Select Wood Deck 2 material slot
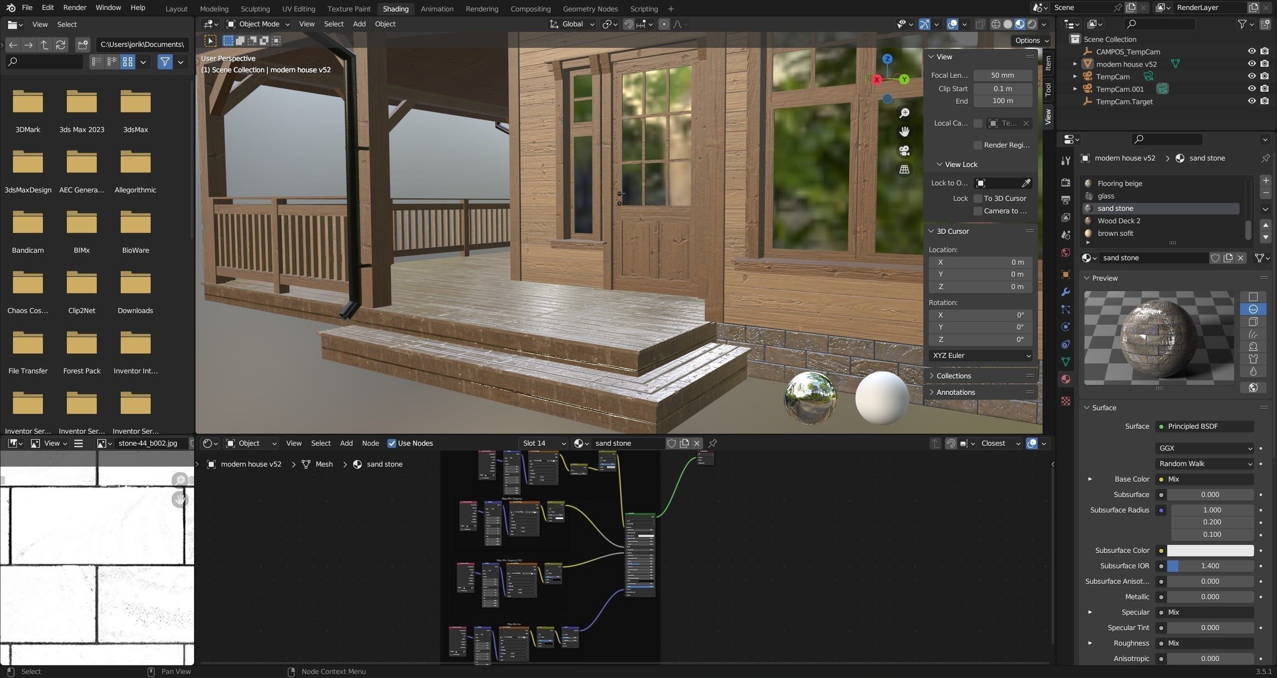The height and width of the screenshot is (678, 1277). tap(1161, 221)
